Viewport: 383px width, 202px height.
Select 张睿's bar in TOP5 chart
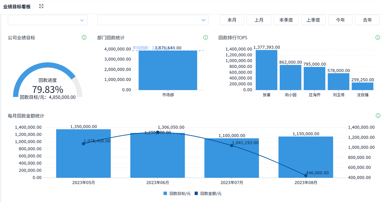[x=267, y=70]
